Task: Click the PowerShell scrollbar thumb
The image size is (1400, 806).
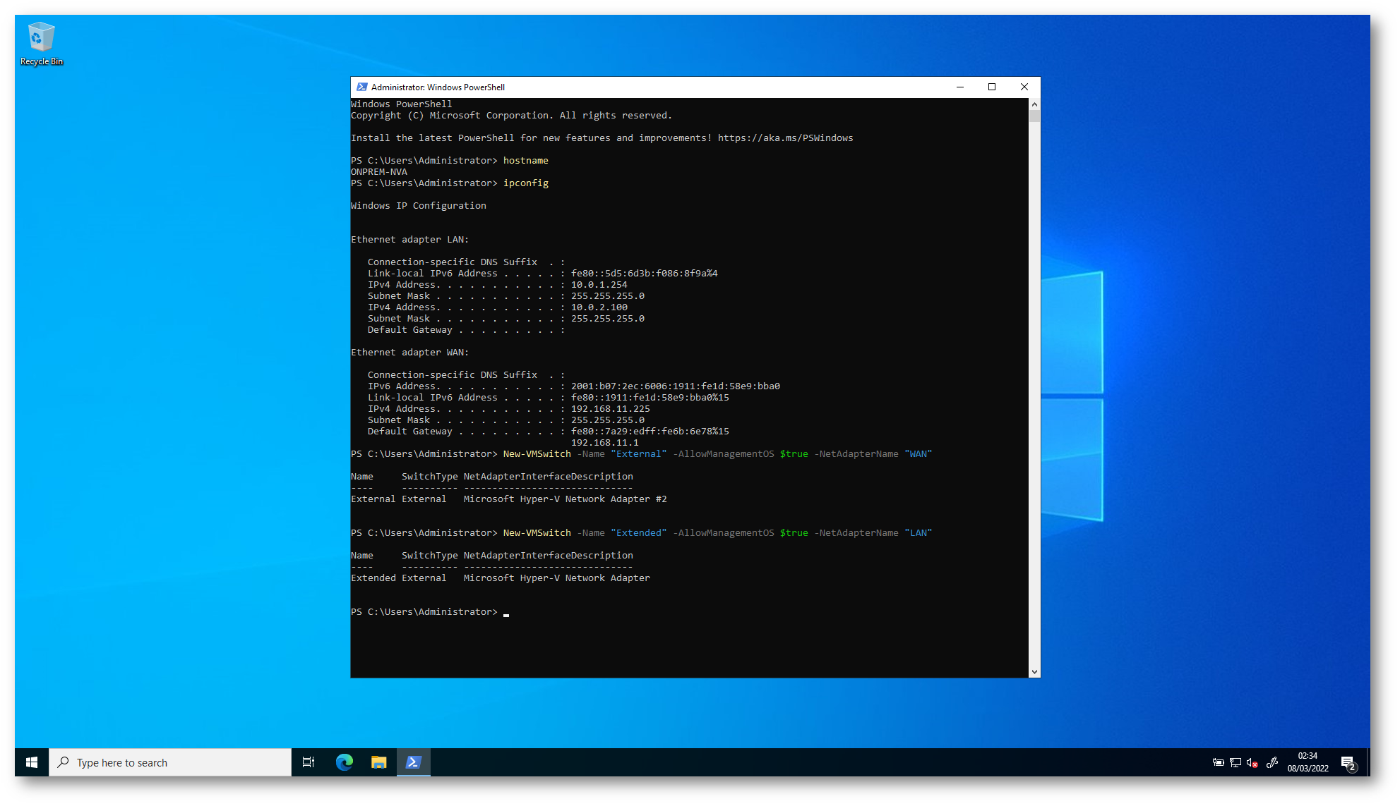Action: (1034, 116)
